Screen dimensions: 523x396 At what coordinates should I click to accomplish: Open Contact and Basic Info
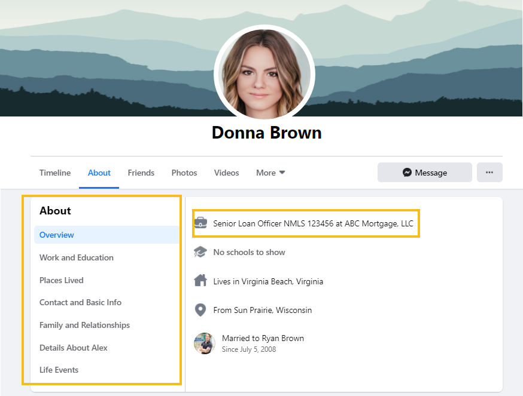tap(80, 302)
